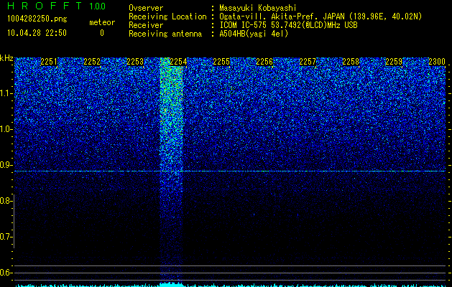Click the bright green echo burst in spectrogram
Viewport: 452px width, 287px height.
click(172, 115)
